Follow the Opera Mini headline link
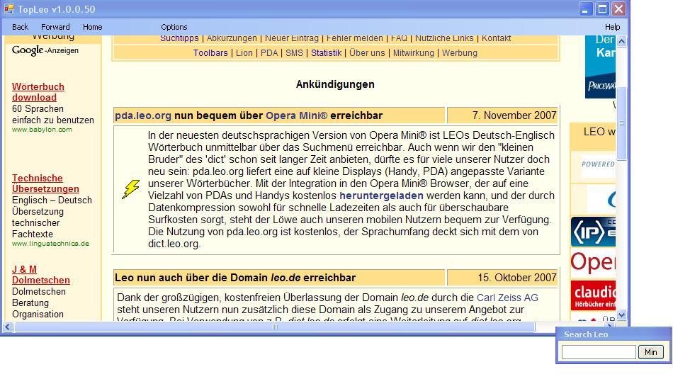This screenshot has height=379, width=673. pos(296,115)
